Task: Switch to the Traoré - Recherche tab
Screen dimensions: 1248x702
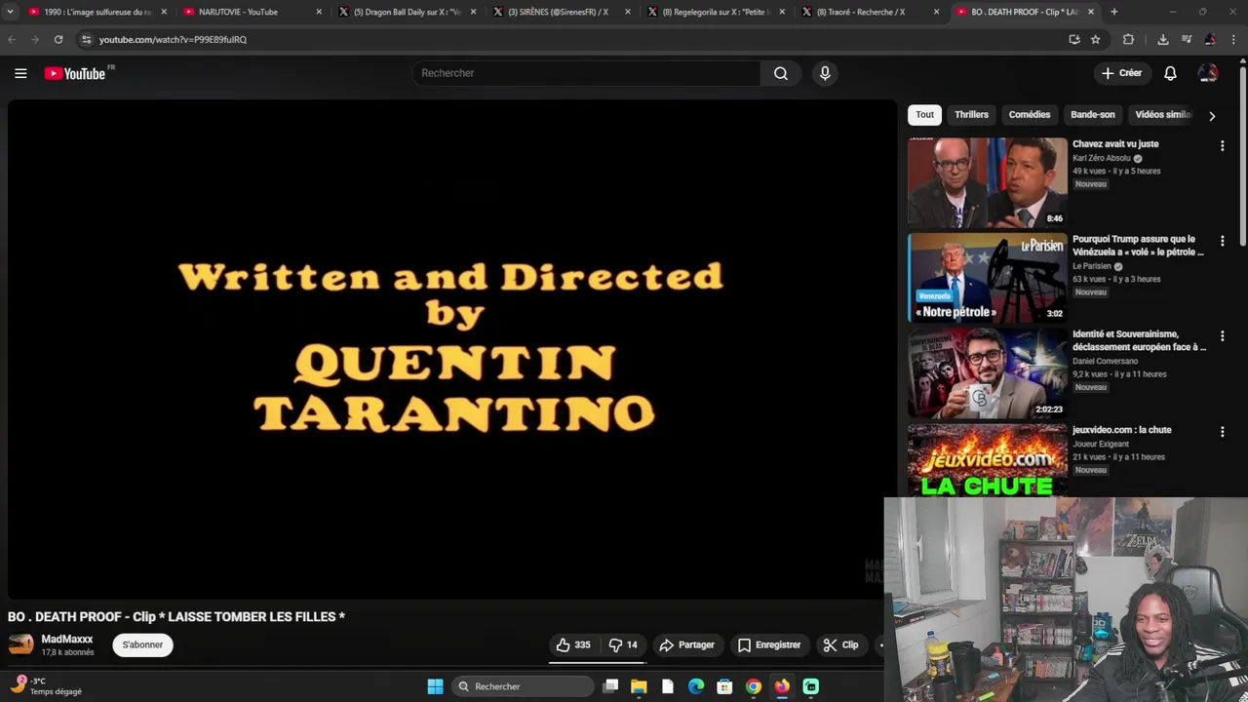Action: pos(869,12)
